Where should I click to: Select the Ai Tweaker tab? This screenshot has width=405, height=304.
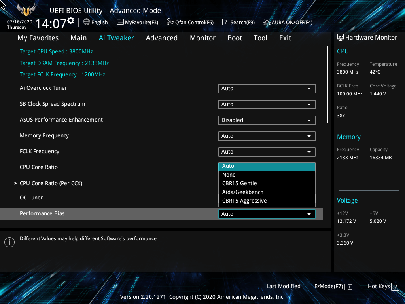116,38
